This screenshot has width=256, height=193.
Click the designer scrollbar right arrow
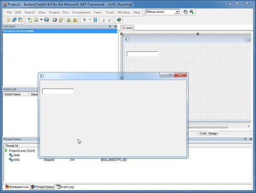(249, 127)
